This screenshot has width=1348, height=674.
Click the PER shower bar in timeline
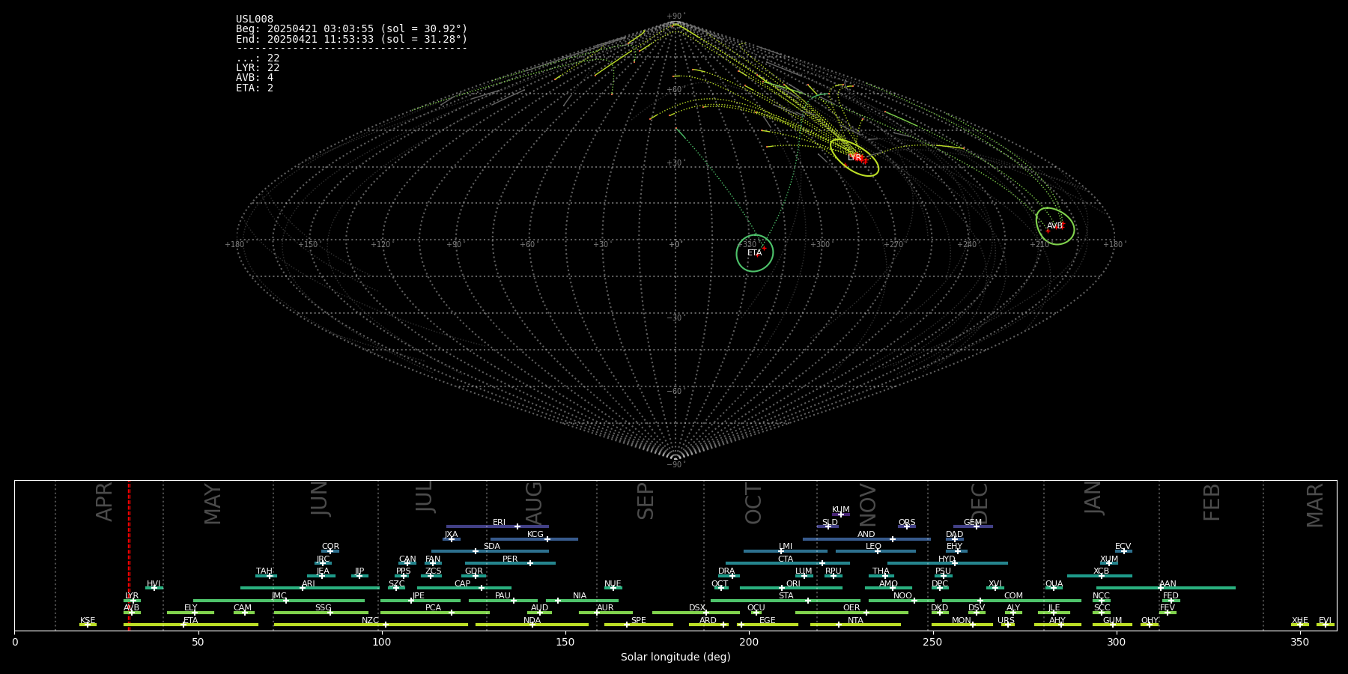510,563
